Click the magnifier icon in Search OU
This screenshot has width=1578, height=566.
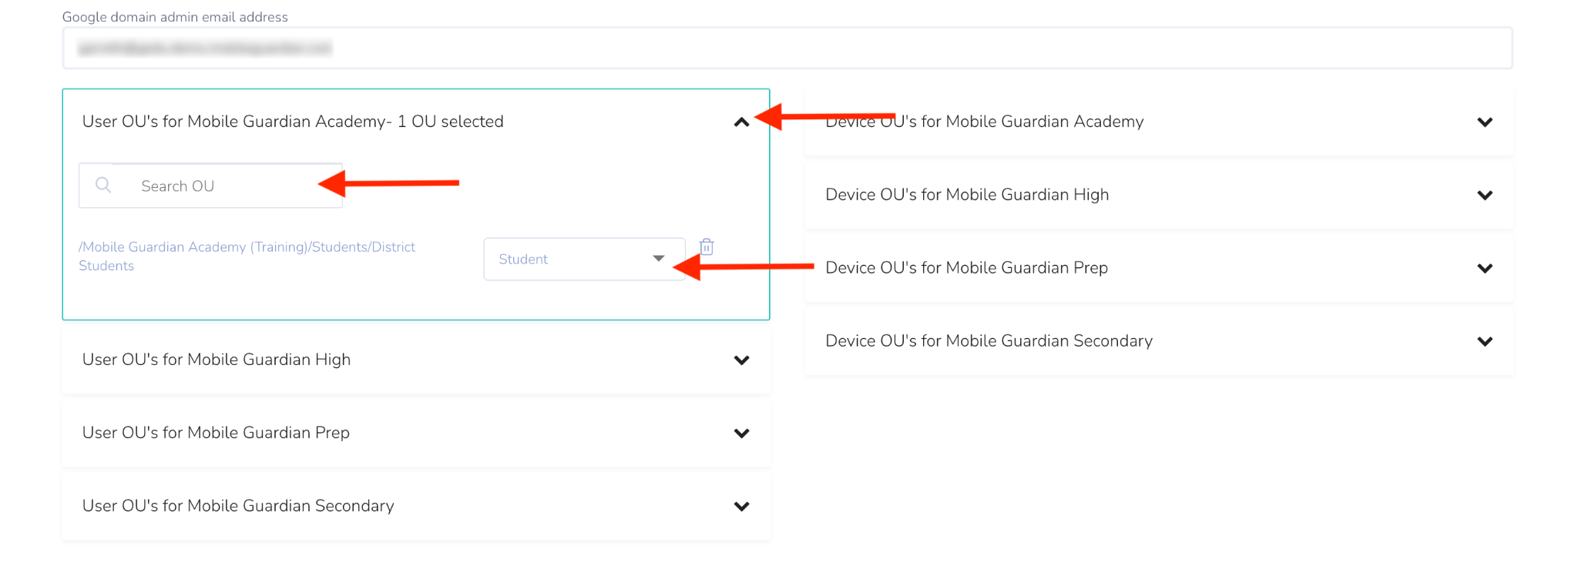[103, 186]
